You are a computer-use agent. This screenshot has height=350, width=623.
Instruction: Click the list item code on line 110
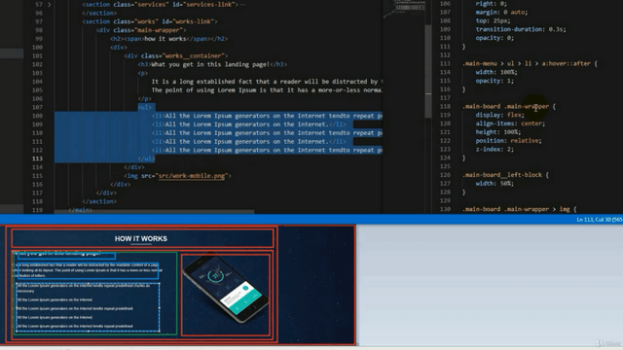coord(267,133)
